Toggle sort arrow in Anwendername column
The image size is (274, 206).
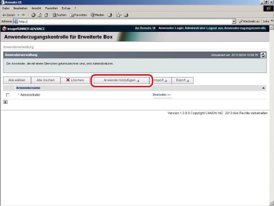pyautogui.click(x=264, y=88)
